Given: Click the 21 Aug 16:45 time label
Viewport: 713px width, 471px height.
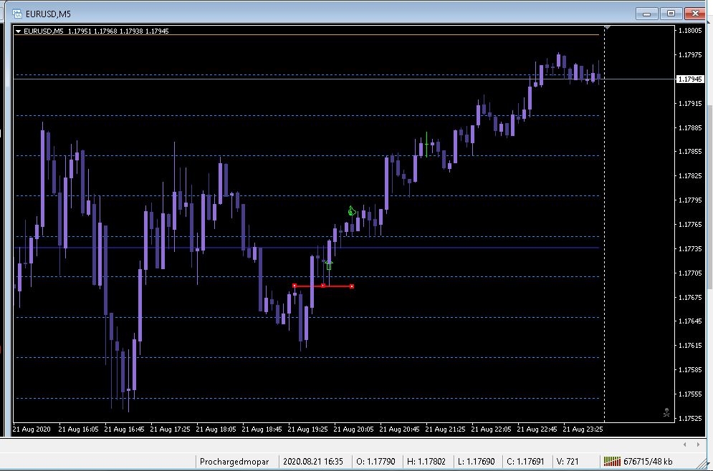Looking at the screenshot, I should pos(124,429).
